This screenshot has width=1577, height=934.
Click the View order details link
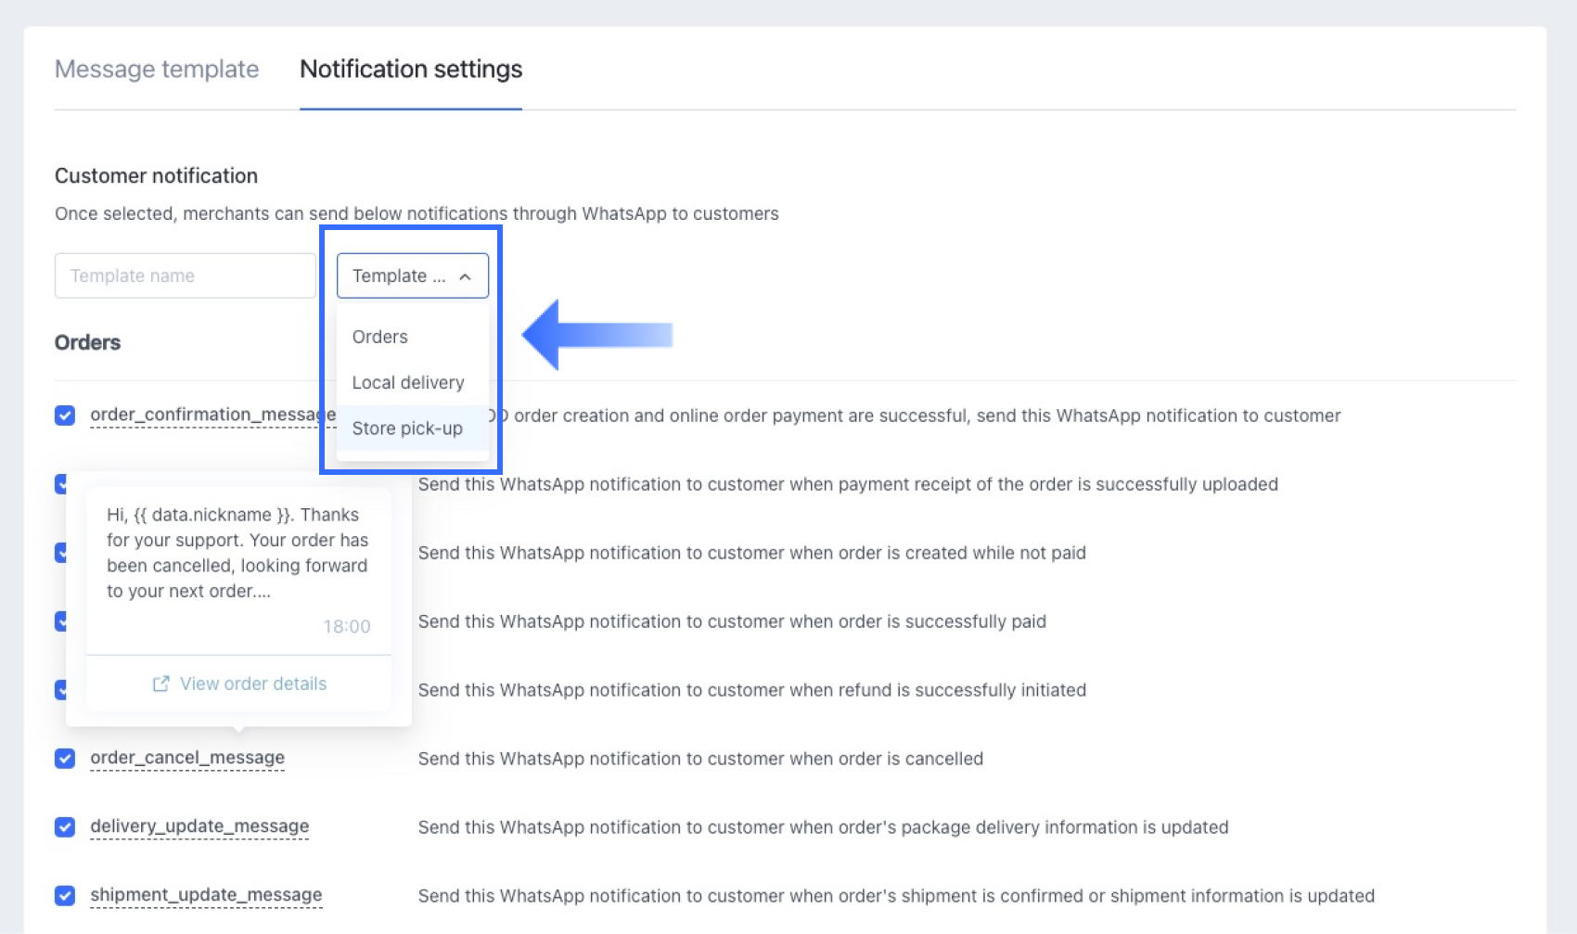coord(252,684)
